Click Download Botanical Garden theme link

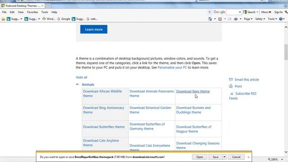[x=150, y=110]
